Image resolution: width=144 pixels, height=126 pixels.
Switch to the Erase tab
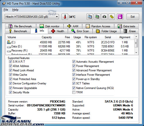point(130,31)
